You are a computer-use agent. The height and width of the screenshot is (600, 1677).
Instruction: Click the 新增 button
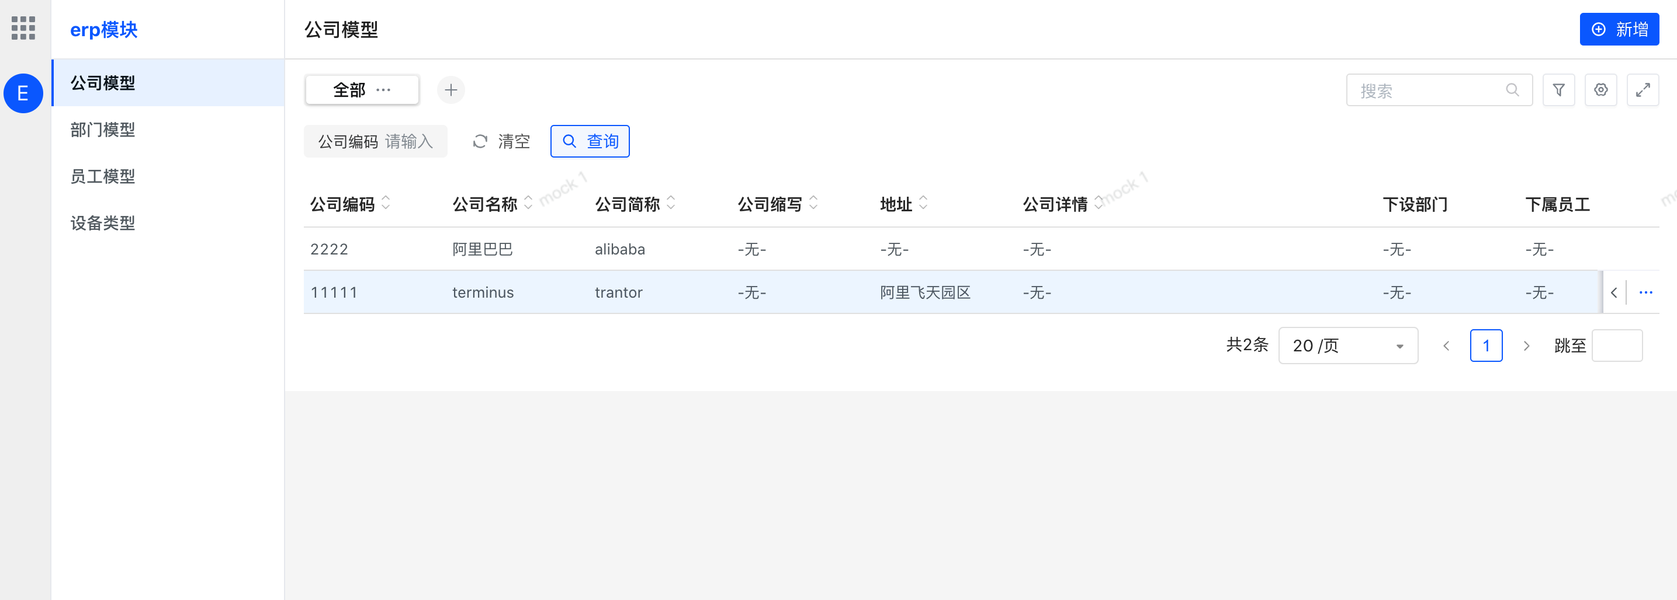pyautogui.click(x=1619, y=29)
